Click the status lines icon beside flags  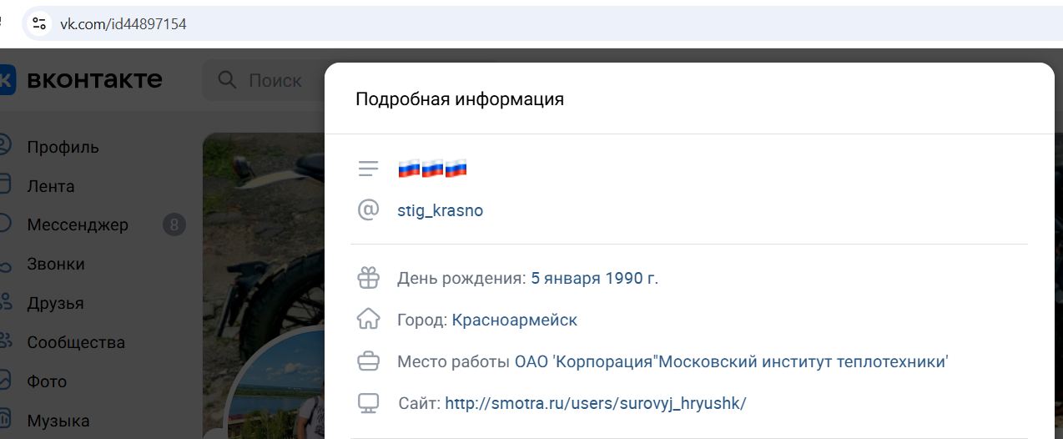(x=368, y=169)
